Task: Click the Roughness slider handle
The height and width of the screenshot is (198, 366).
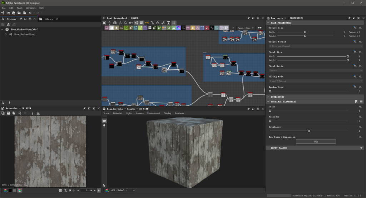Action: click(309, 131)
